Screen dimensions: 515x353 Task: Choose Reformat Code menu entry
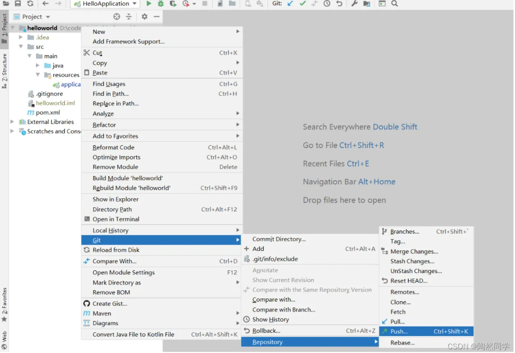pyautogui.click(x=162, y=147)
